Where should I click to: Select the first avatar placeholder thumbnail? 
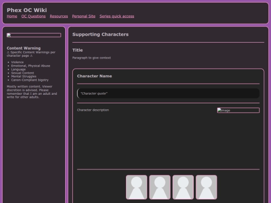pos(137,187)
